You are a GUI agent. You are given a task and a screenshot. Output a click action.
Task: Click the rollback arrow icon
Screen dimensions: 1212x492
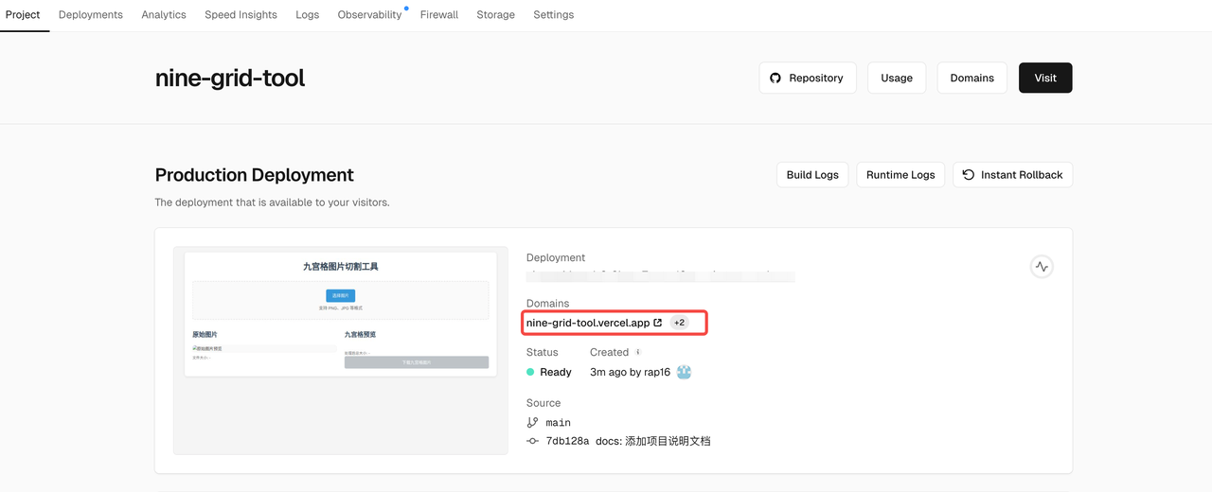[969, 175]
